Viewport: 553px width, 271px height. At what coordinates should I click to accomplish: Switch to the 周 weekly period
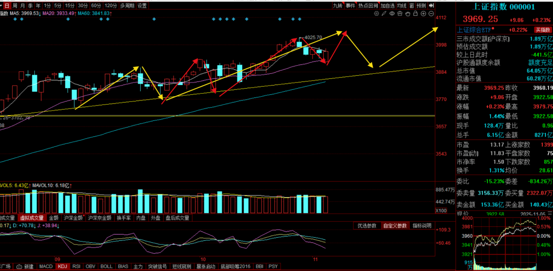coord(15,6)
